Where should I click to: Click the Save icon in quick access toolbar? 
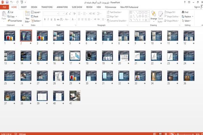click(x=7, y=2)
